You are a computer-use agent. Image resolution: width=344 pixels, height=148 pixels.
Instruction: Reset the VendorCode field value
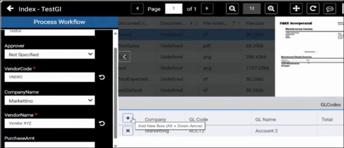point(102,77)
